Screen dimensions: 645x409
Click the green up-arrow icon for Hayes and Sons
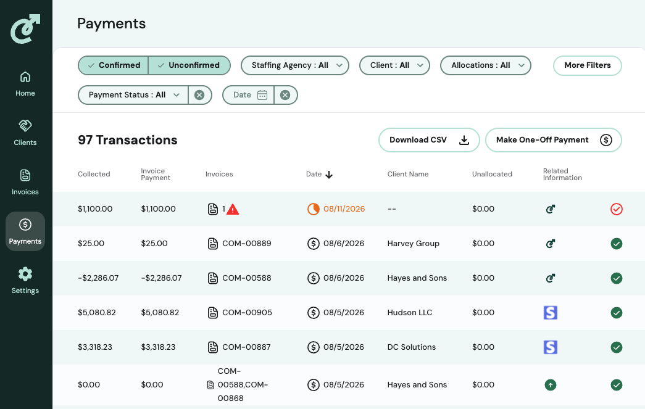pyautogui.click(x=551, y=385)
